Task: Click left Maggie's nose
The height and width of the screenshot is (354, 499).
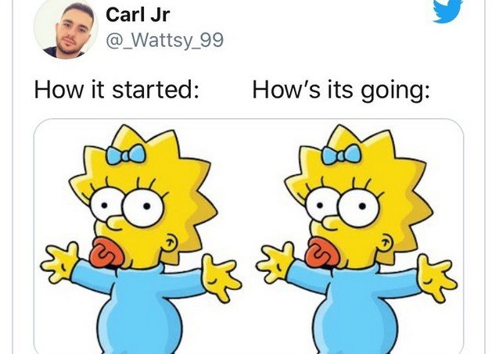Action: (x=115, y=223)
